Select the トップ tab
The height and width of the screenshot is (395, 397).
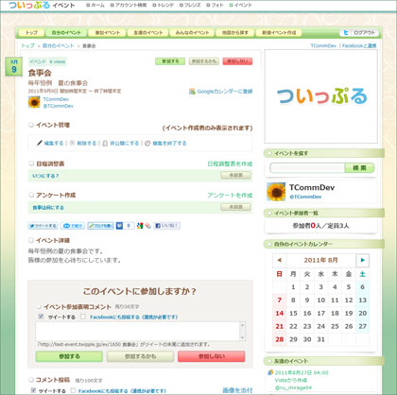click(x=31, y=32)
